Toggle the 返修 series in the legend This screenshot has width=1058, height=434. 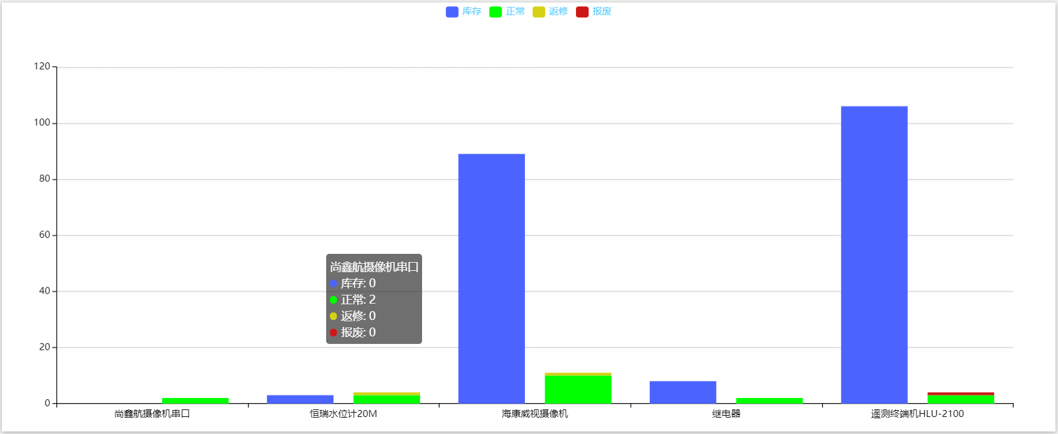[x=550, y=11]
